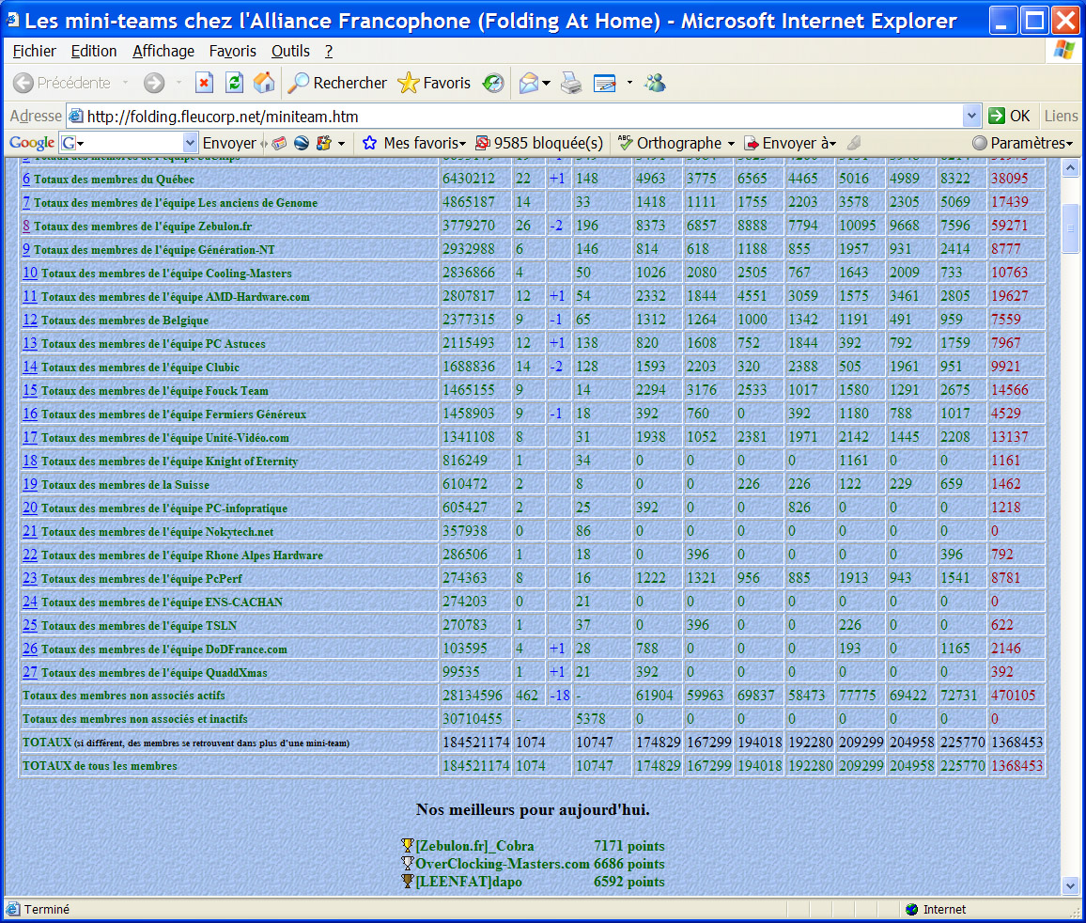Click the Stop loading icon
The height and width of the screenshot is (923, 1086).
click(204, 83)
